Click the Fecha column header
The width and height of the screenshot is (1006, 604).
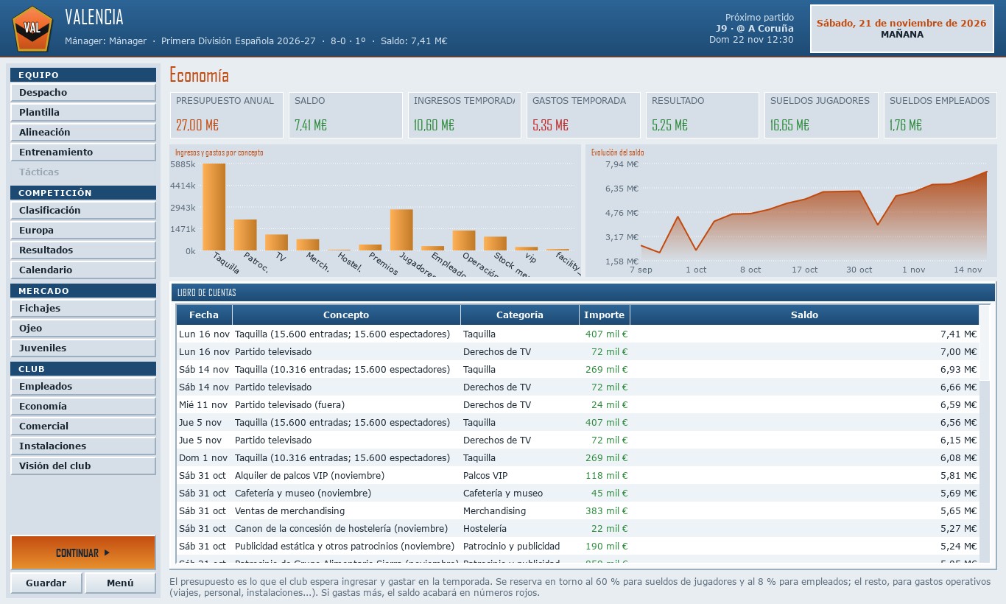click(x=204, y=315)
